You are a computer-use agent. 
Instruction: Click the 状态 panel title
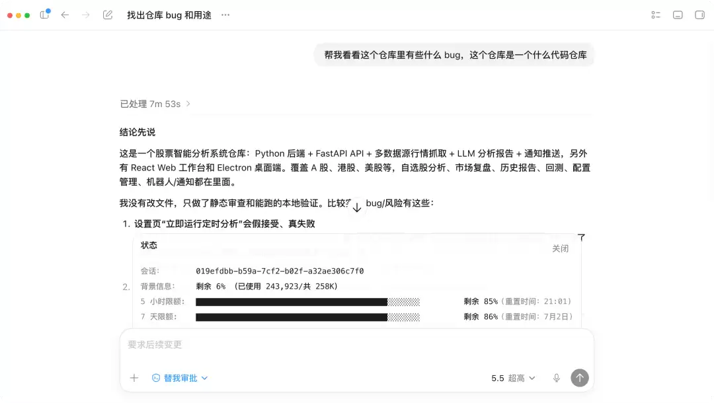click(149, 245)
